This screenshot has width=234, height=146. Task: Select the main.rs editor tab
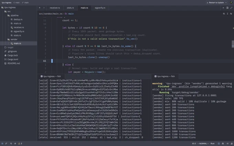pos(84,8)
